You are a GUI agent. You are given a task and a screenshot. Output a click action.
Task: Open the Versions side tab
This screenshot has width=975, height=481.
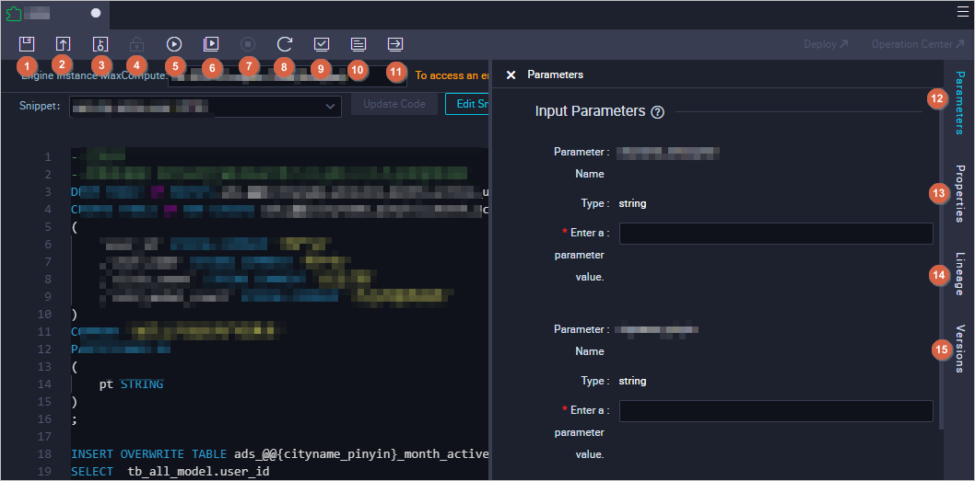coord(959,349)
